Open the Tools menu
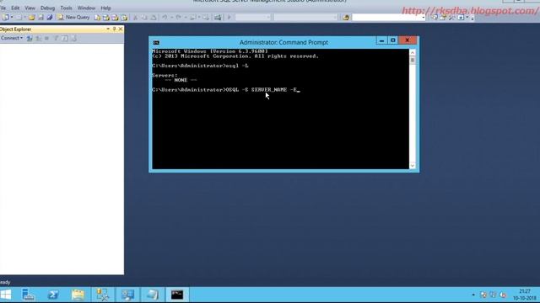 pyautogui.click(x=66, y=8)
